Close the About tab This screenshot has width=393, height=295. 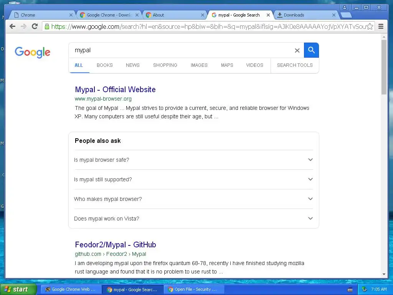[x=203, y=15]
